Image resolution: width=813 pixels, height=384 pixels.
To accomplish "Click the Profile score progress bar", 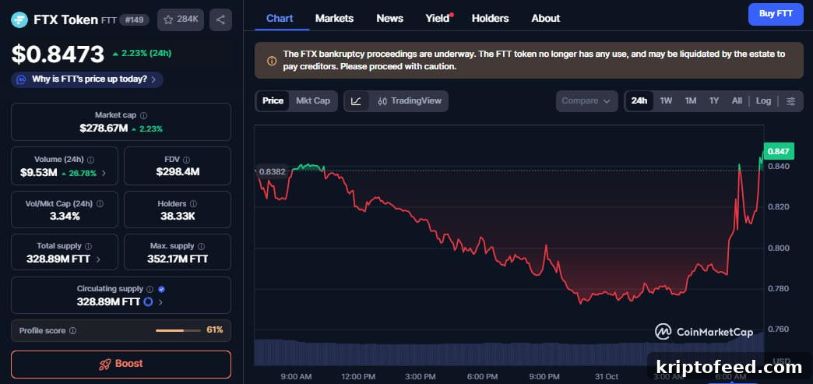I will 178,330.
